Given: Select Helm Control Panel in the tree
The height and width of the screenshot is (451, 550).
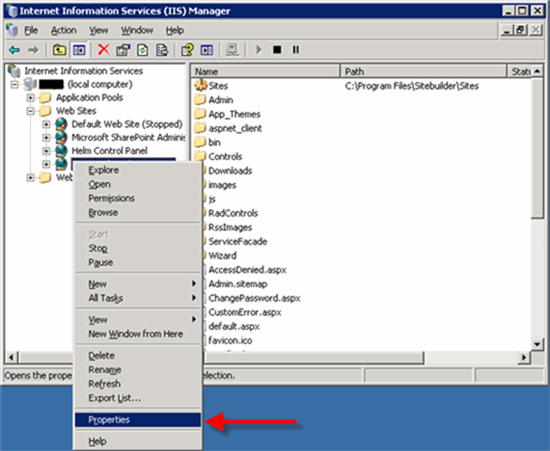Looking at the screenshot, I should 109,151.
